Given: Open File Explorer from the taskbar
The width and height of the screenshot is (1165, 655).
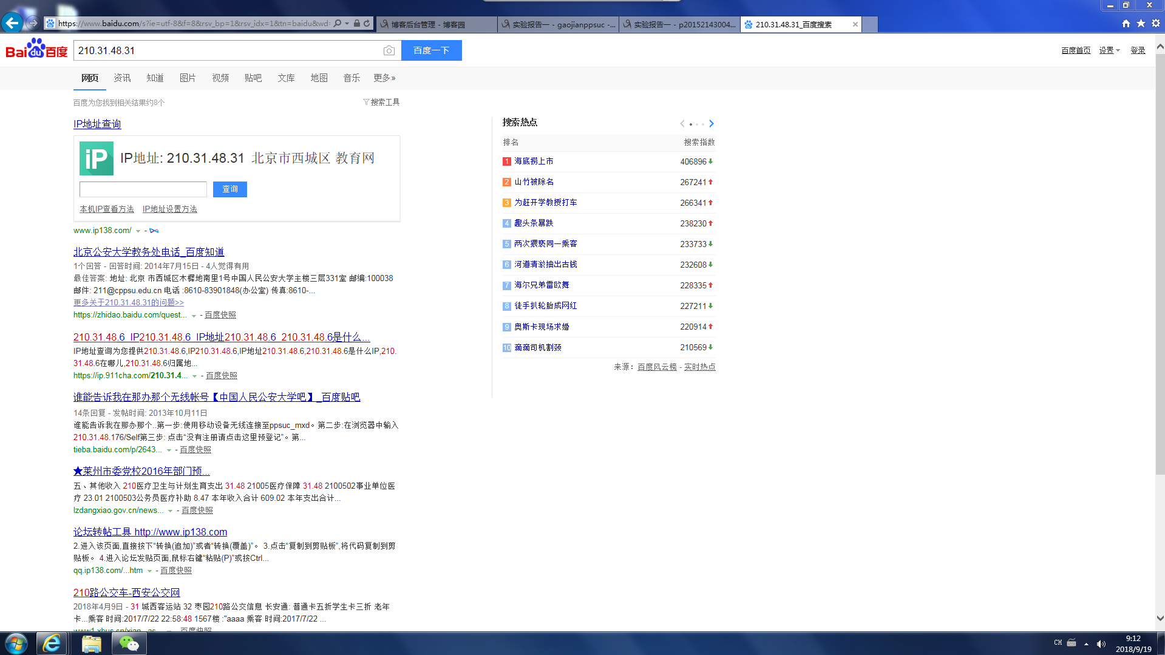Looking at the screenshot, I should (x=91, y=643).
